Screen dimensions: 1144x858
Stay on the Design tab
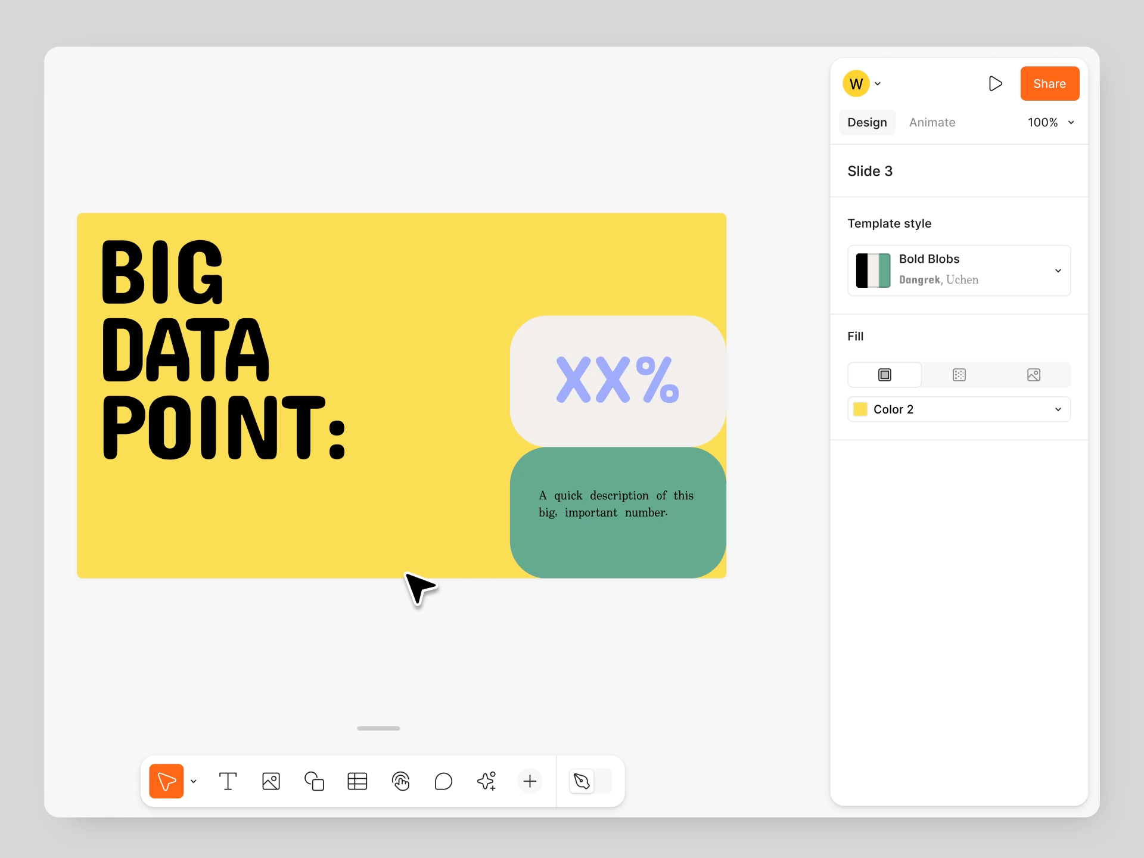867,122
